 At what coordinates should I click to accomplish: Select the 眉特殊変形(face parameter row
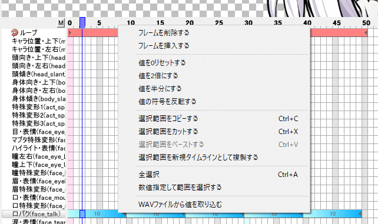click(39, 189)
